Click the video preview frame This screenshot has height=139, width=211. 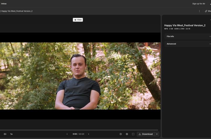coord(80,76)
